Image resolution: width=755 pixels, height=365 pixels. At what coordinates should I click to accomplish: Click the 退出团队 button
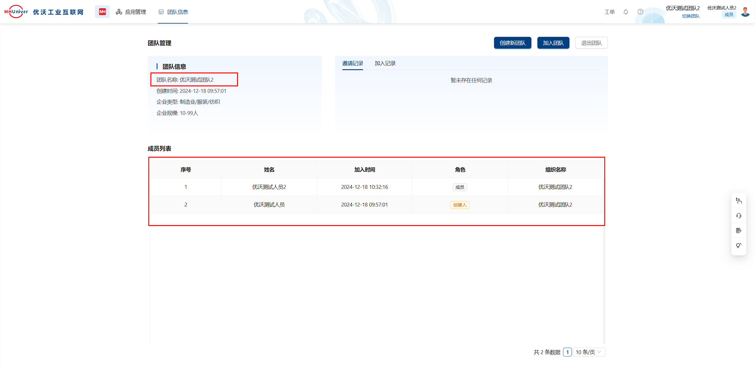(591, 43)
